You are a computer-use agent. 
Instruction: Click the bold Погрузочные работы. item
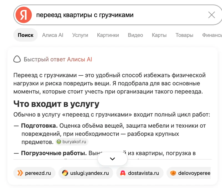coord(54,153)
